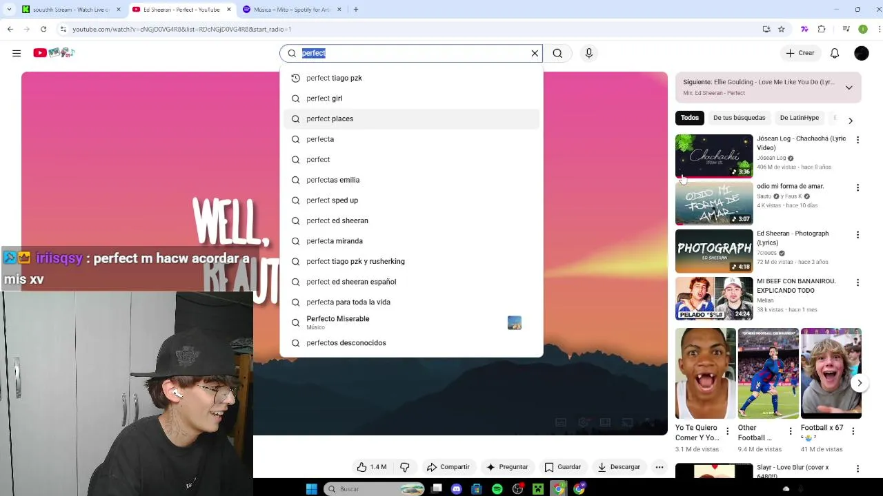Like the video with 1.4 M likes

[371, 467]
